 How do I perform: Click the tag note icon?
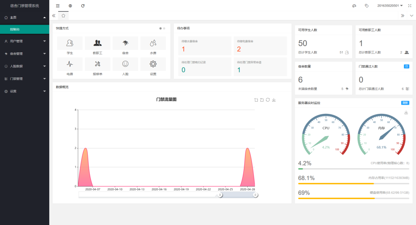point(367,5)
